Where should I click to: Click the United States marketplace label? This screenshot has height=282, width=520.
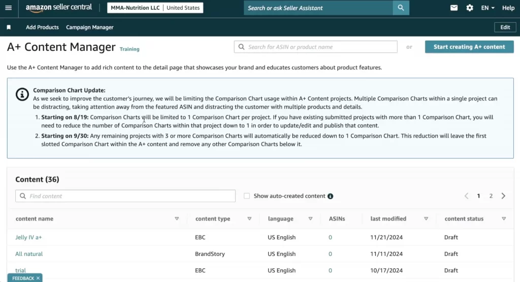(183, 8)
